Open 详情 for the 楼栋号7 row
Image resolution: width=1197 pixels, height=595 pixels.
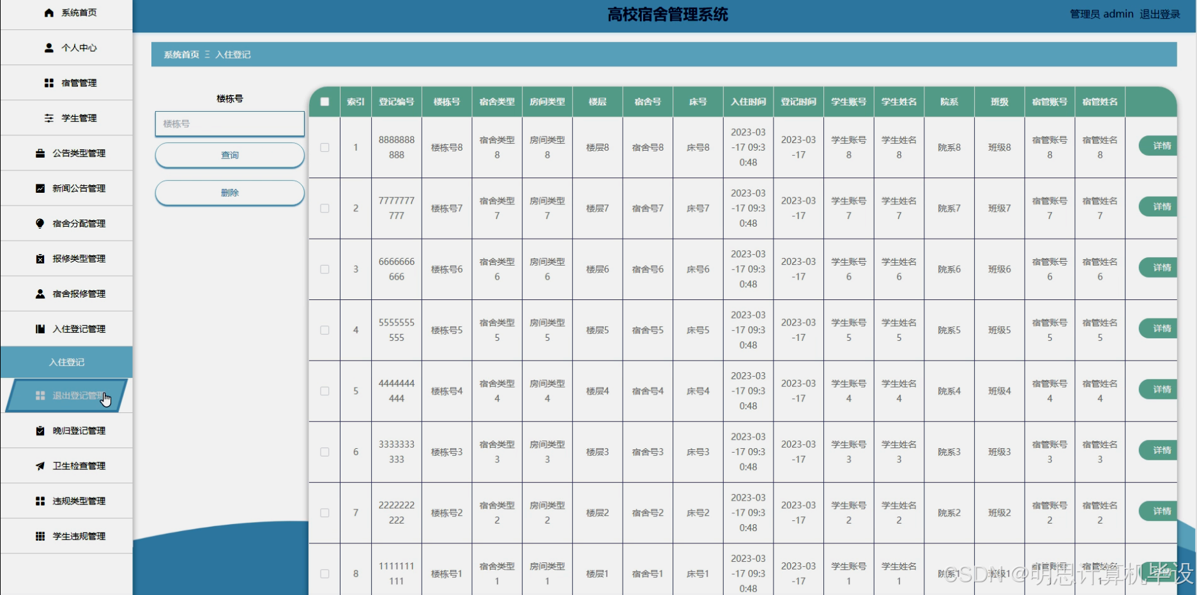1158,207
